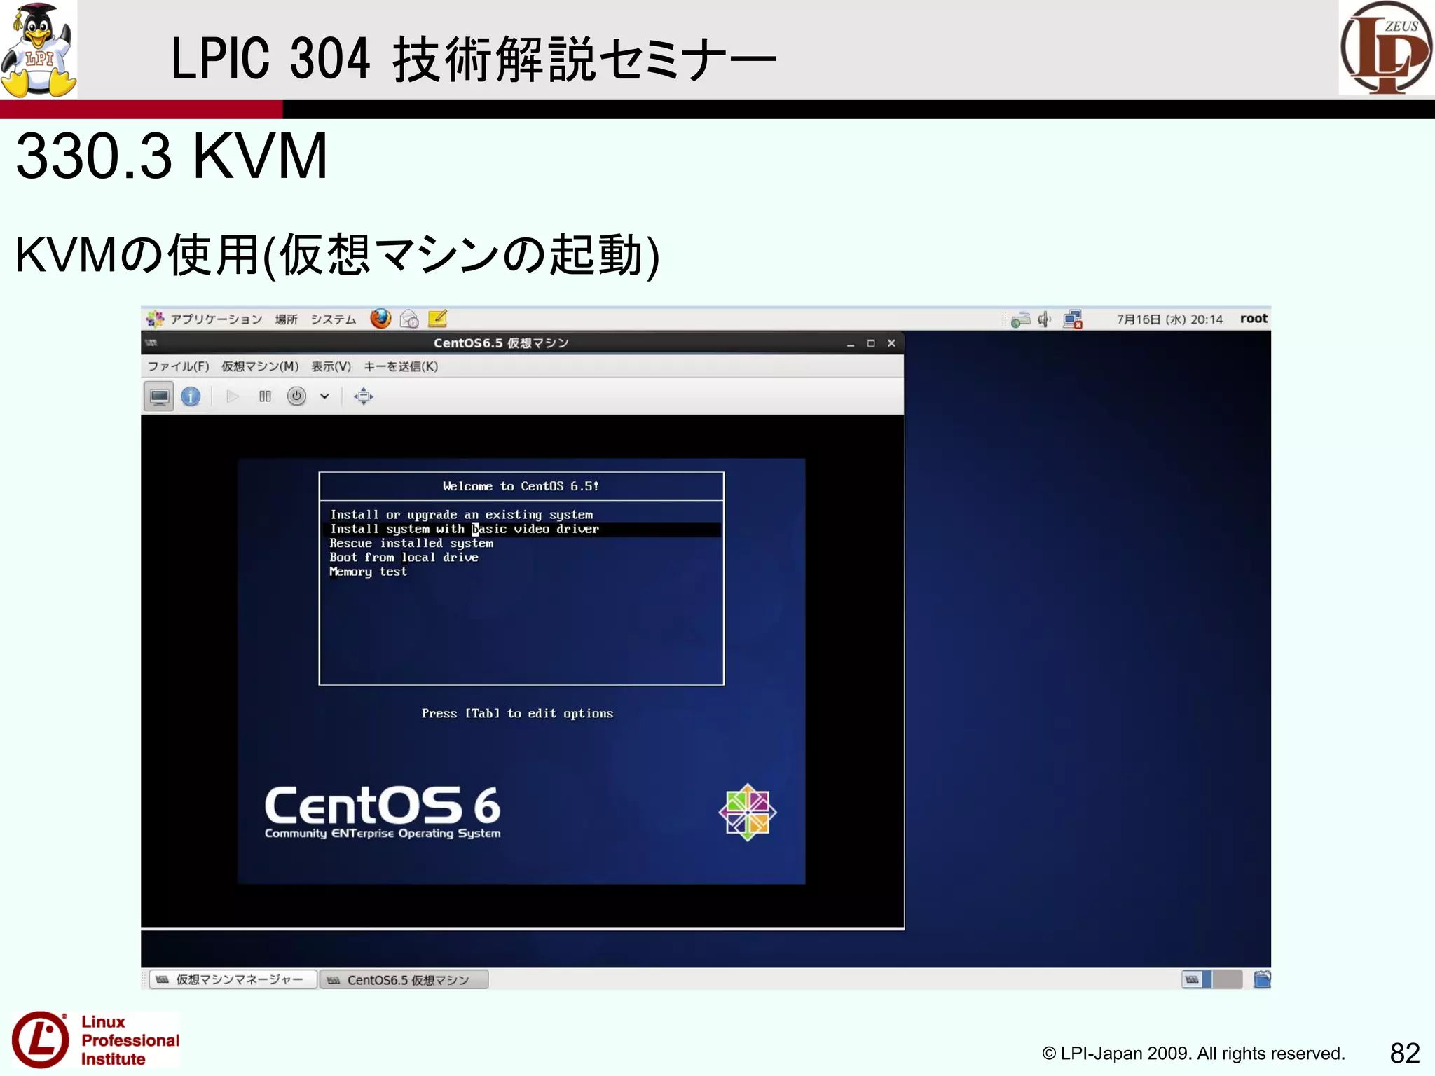Open the date and time clock applet

point(1169,319)
